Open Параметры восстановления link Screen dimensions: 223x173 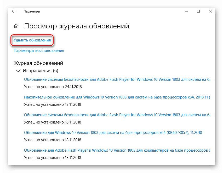coord(39,51)
